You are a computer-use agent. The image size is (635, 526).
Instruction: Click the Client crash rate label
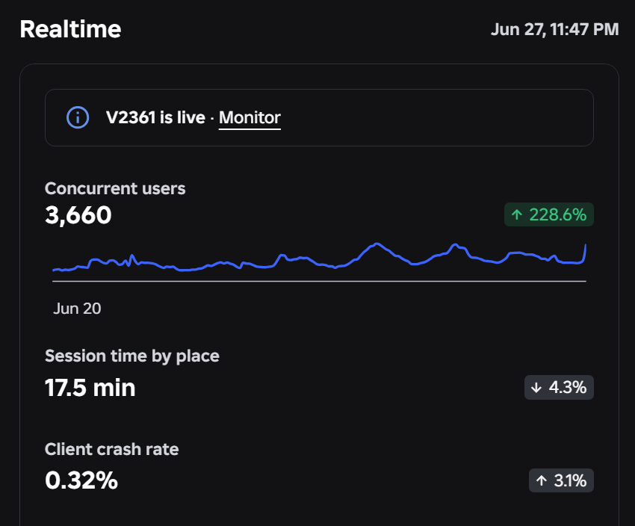112,450
